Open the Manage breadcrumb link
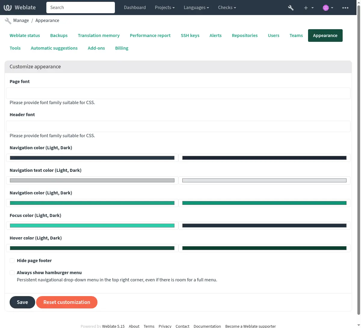 pyautogui.click(x=21, y=20)
